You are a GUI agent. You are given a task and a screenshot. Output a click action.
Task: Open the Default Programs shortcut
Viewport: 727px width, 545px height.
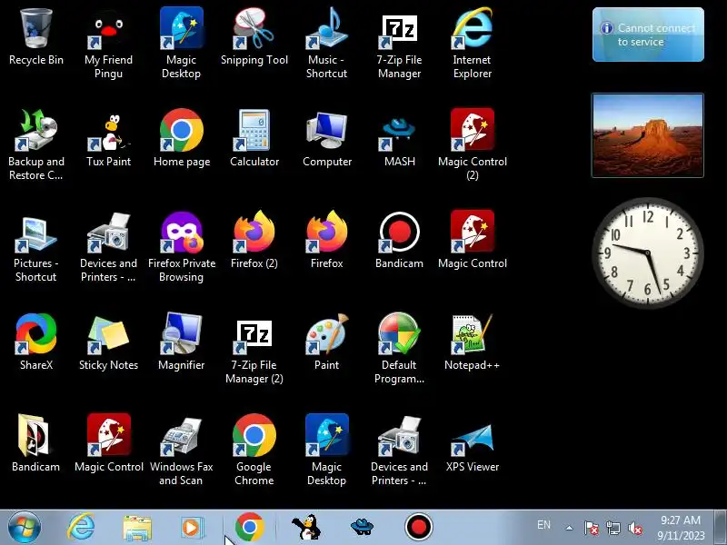399,349
